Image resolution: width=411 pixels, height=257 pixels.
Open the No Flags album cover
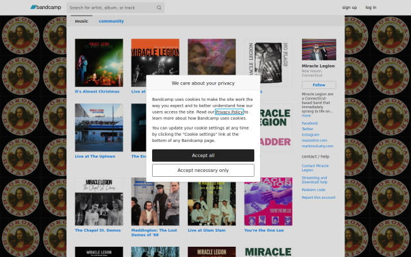(x=268, y=62)
